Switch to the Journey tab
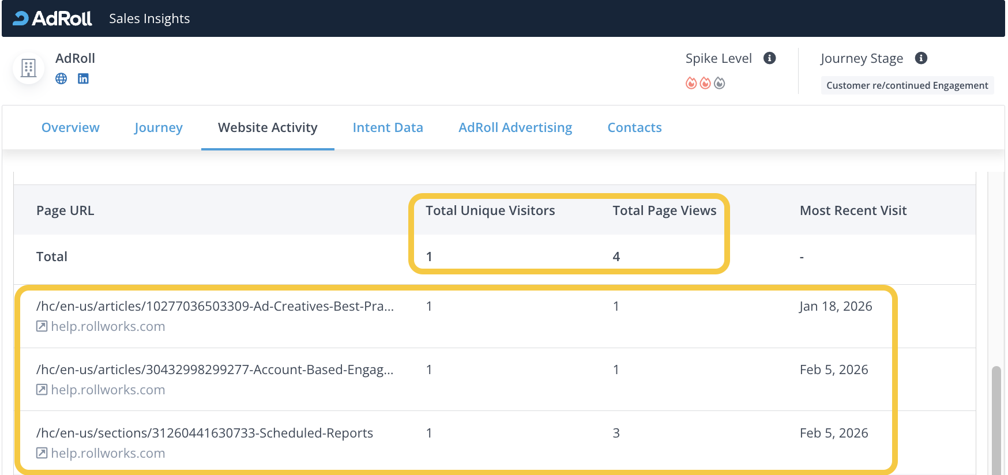 click(159, 127)
